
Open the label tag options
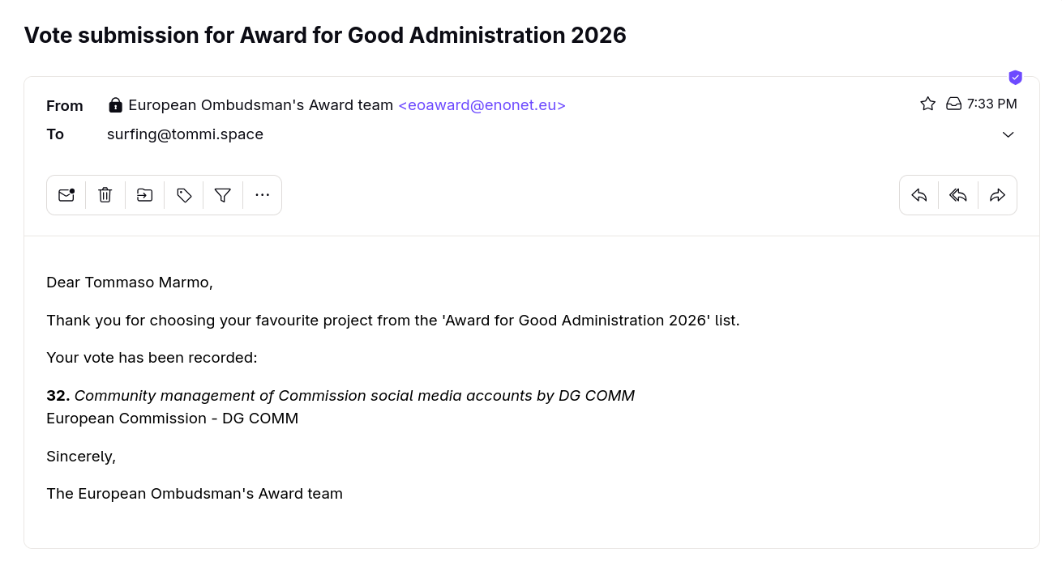[184, 195]
